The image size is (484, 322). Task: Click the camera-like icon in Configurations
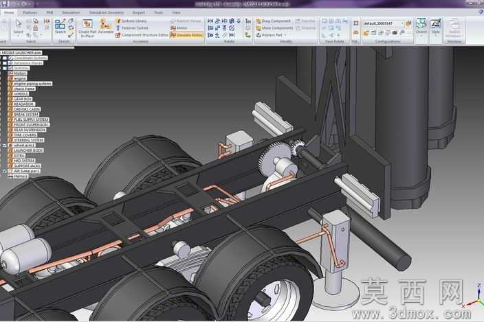395,33
